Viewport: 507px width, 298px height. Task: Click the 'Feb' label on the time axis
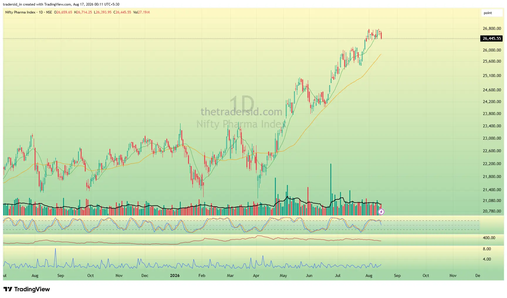pyautogui.click(x=202, y=276)
